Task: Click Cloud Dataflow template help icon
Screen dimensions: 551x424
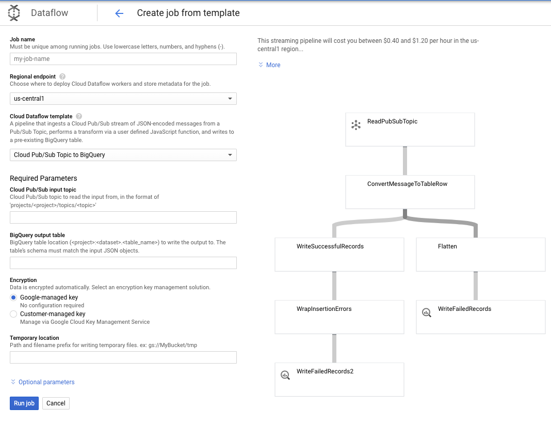Action: click(x=79, y=116)
